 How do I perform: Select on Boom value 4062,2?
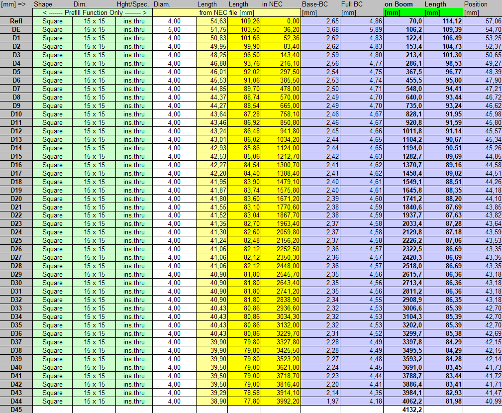point(403,402)
